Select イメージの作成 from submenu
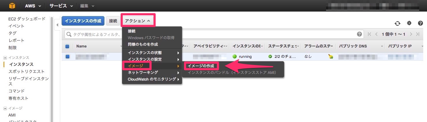427x122 pixels. coord(201,66)
